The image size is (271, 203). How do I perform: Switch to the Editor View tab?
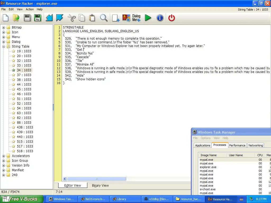pyautogui.click(x=73, y=186)
